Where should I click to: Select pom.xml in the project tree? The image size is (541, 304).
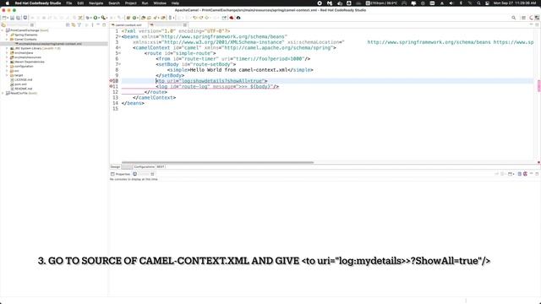click(20, 84)
